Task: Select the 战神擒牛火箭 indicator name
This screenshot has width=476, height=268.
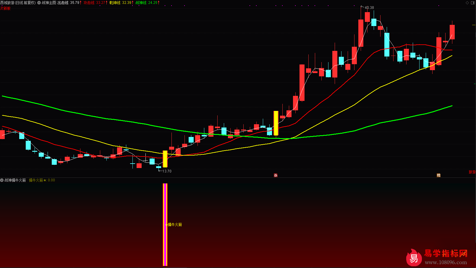Action: point(15,180)
